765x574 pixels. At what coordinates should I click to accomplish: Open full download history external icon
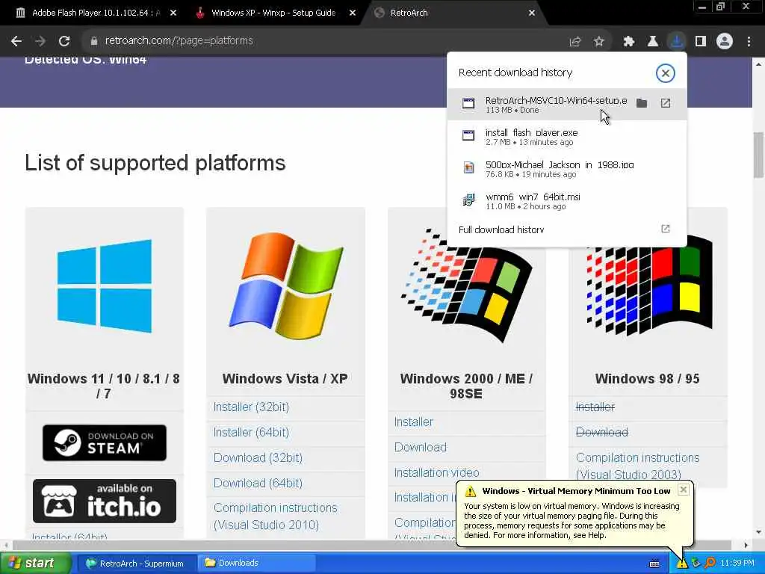pyautogui.click(x=666, y=229)
